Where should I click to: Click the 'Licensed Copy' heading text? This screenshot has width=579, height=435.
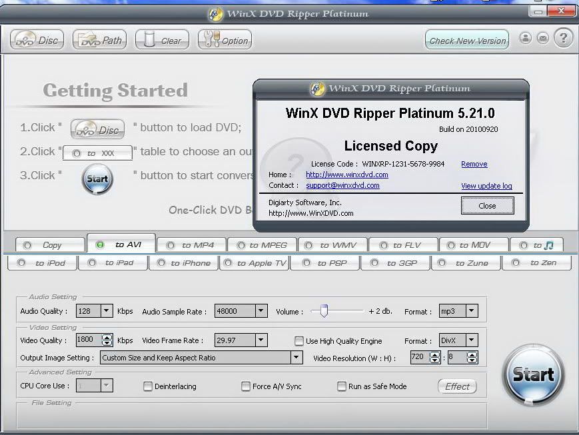[390, 146]
